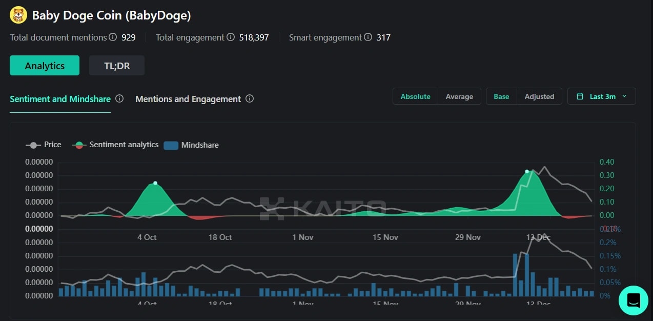Enable the Adjusted view

(x=539, y=96)
